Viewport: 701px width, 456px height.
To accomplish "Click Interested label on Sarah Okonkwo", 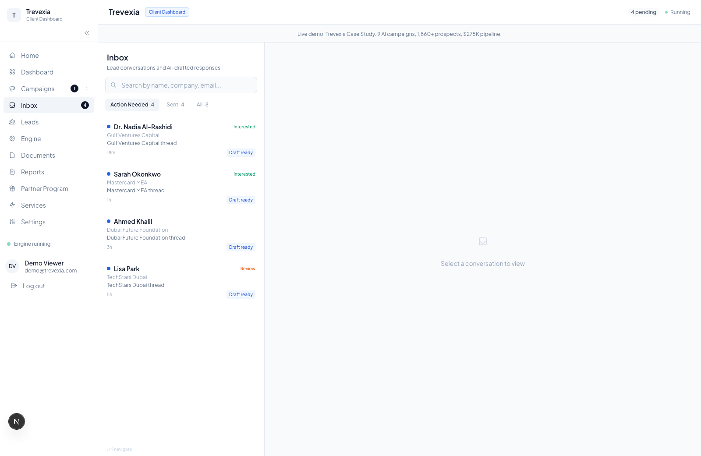I will [244, 174].
